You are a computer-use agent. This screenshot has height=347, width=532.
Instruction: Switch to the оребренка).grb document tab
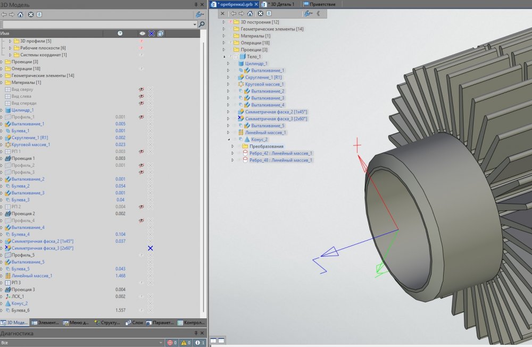click(234, 4)
